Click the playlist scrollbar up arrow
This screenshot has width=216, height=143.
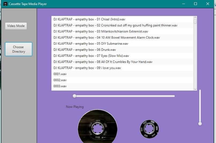point(195,17)
